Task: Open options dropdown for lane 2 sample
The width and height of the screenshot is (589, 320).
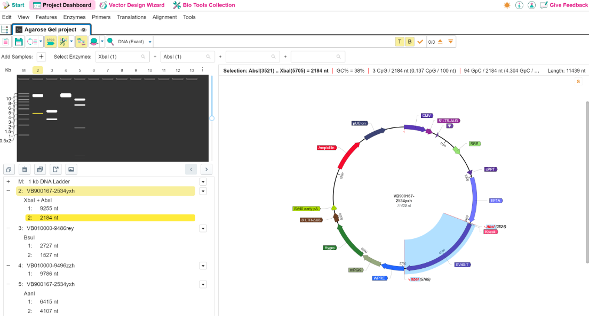Action: click(x=203, y=191)
